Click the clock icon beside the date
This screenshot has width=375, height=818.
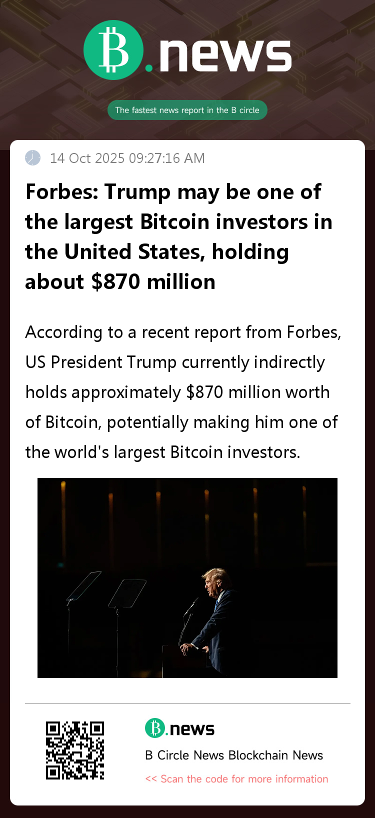[x=33, y=158]
